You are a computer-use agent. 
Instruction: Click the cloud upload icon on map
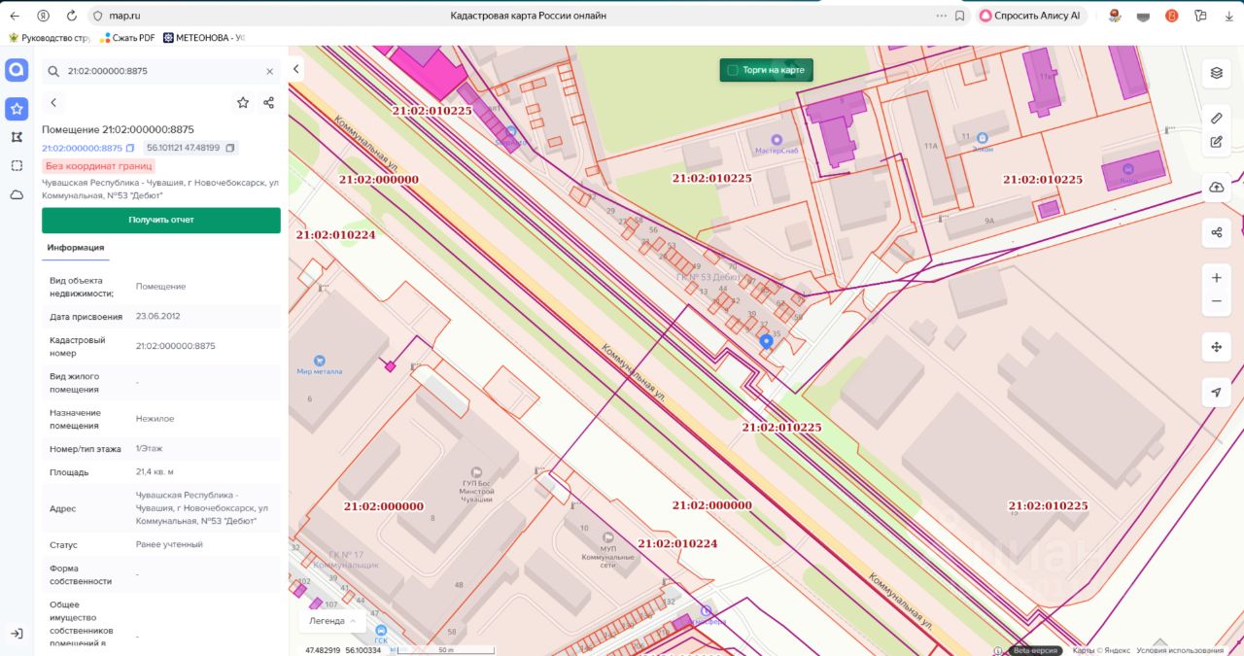[x=1216, y=187]
